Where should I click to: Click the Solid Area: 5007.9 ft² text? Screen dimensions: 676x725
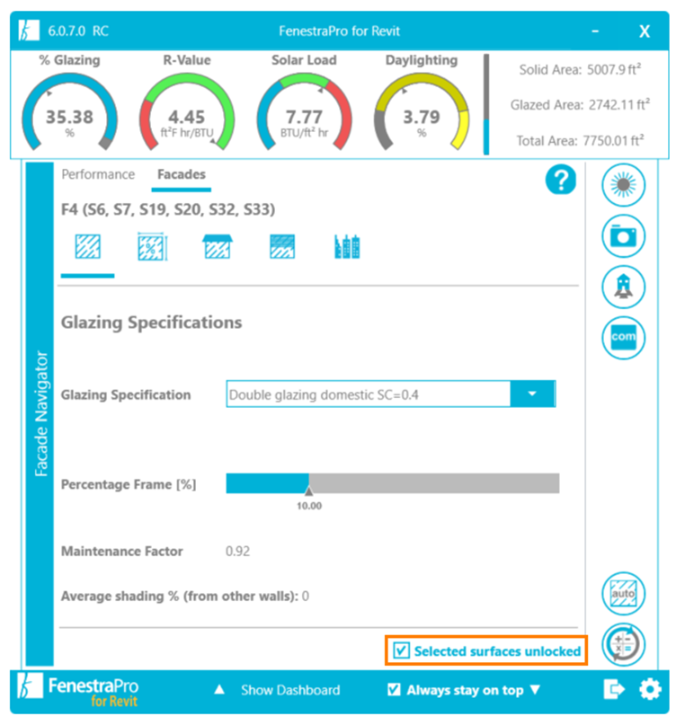(580, 69)
